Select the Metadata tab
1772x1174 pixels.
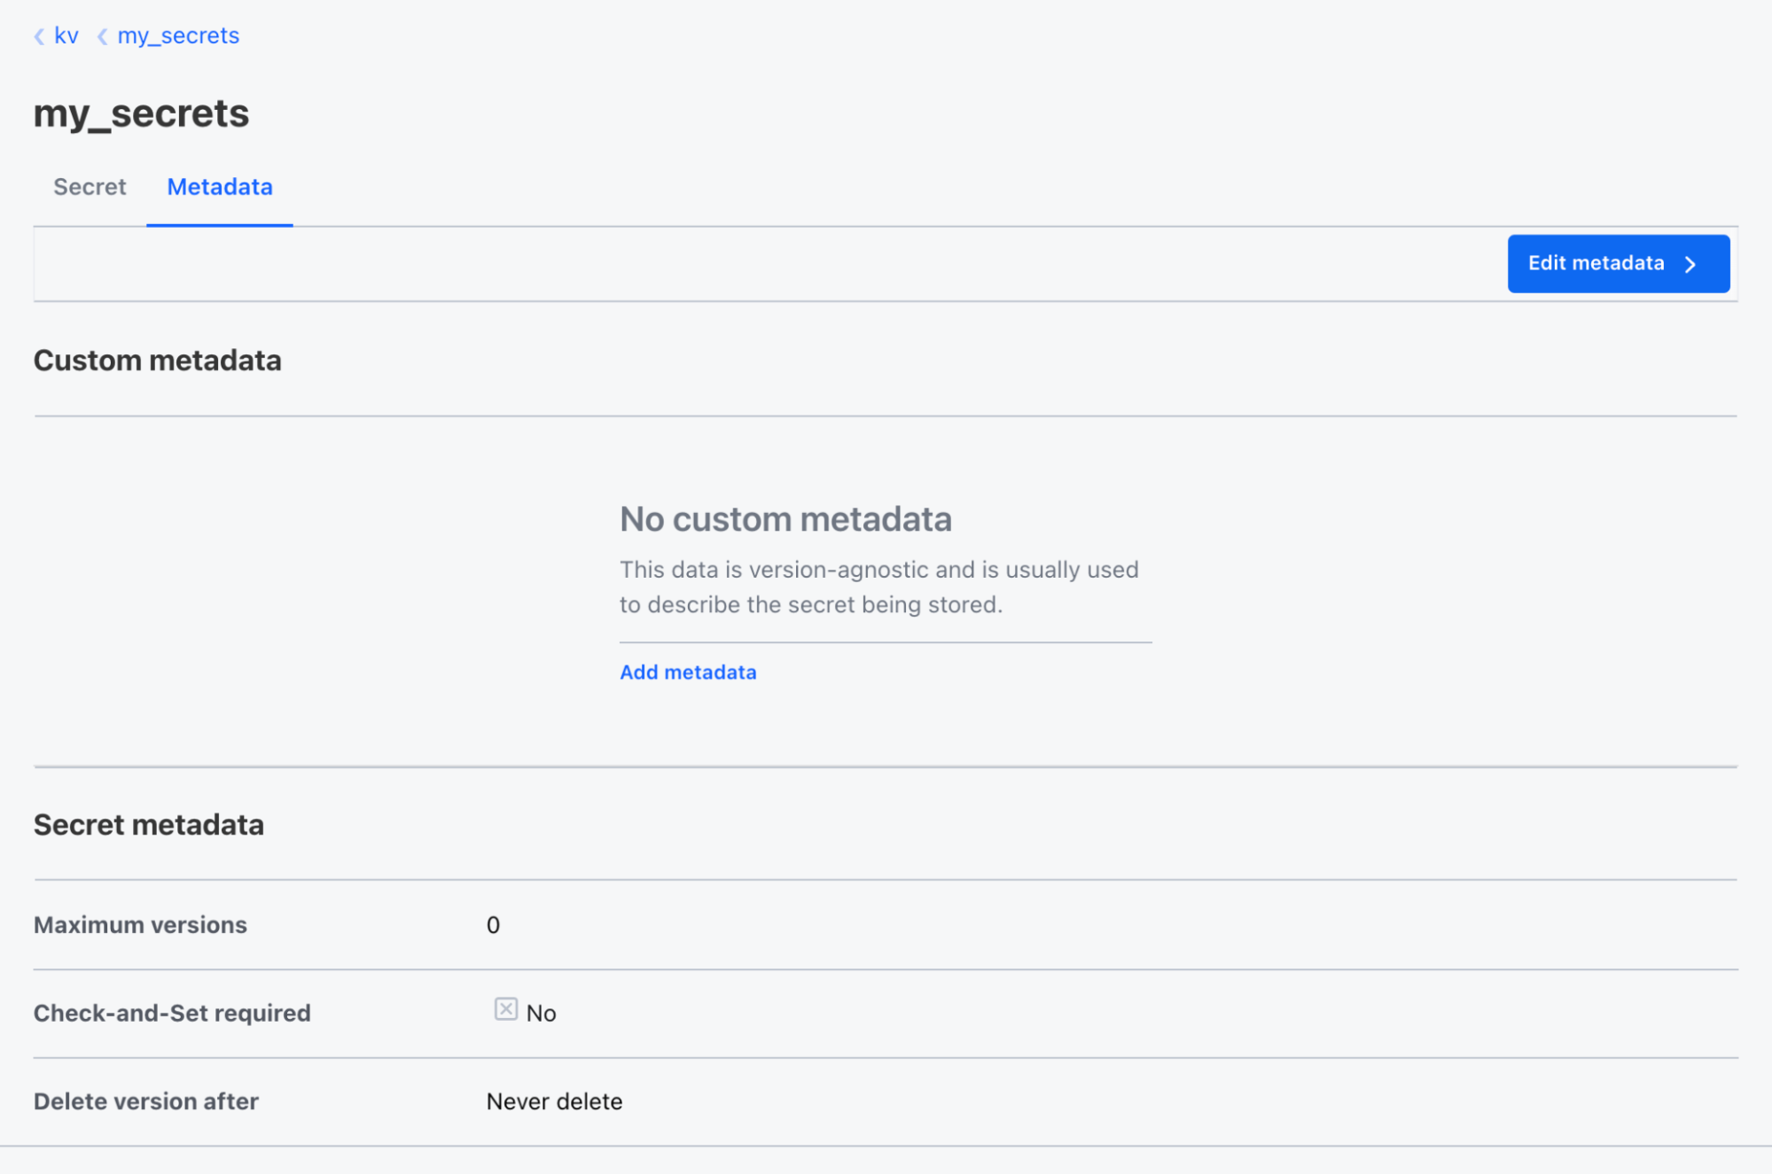point(220,187)
